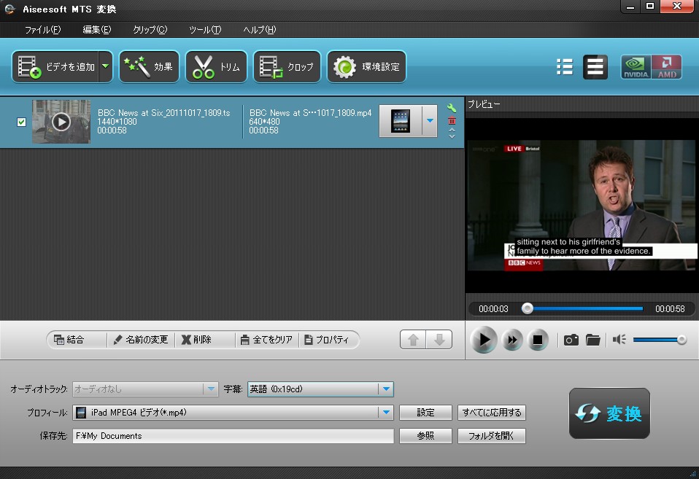Switch to detailed list view mode

point(565,67)
